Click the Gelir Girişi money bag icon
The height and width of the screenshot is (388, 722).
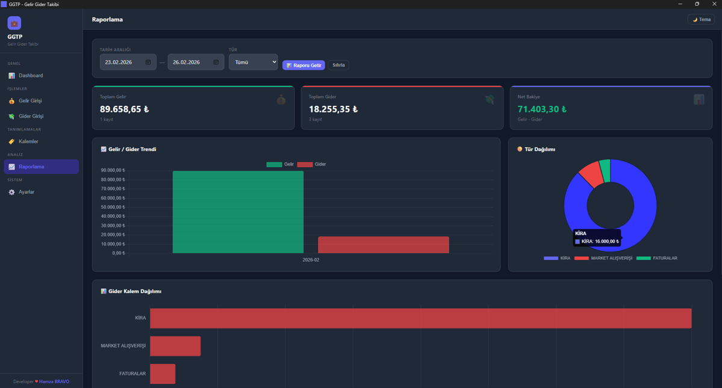point(11,101)
